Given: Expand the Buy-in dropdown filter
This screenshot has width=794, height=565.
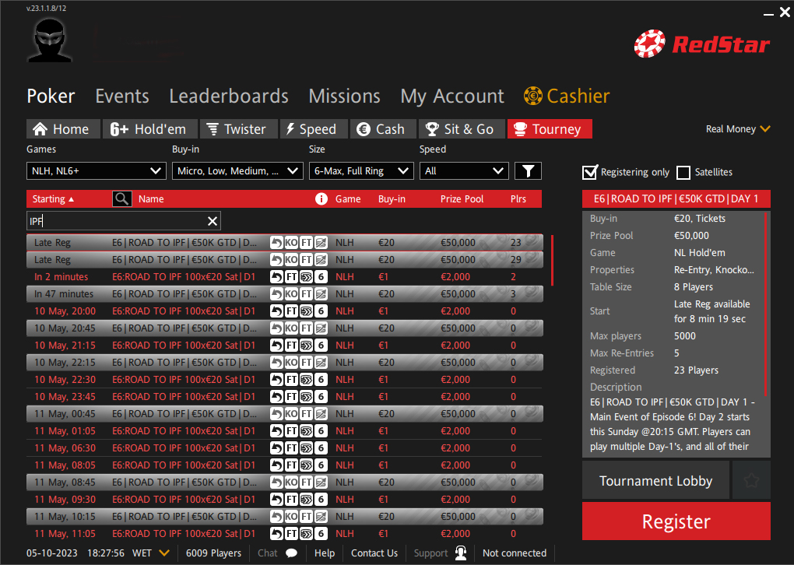Looking at the screenshot, I should [237, 171].
